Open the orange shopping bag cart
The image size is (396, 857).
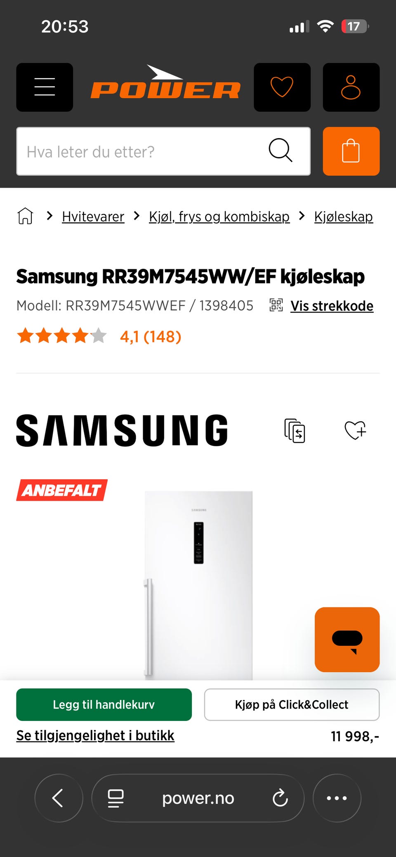click(351, 151)
